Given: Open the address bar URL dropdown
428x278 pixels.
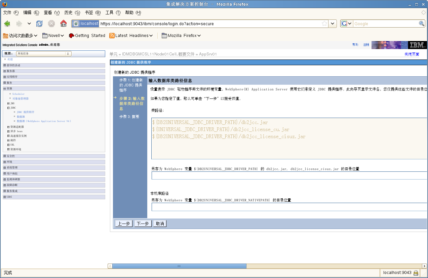Looking at the screenshot, I should click(333, 24).
